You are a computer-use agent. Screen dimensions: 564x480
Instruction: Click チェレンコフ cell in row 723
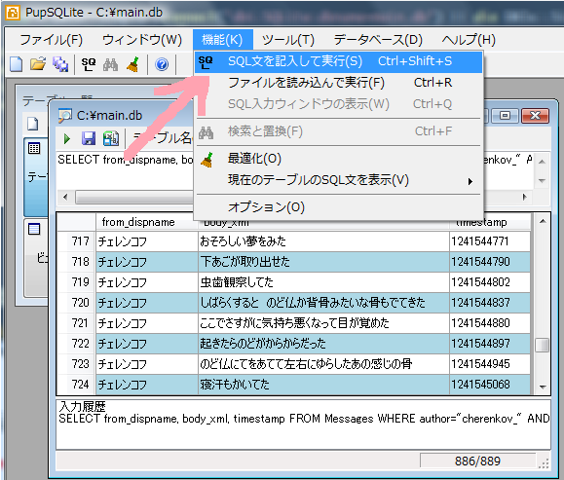pyautogui.click(x=147, y=364)
